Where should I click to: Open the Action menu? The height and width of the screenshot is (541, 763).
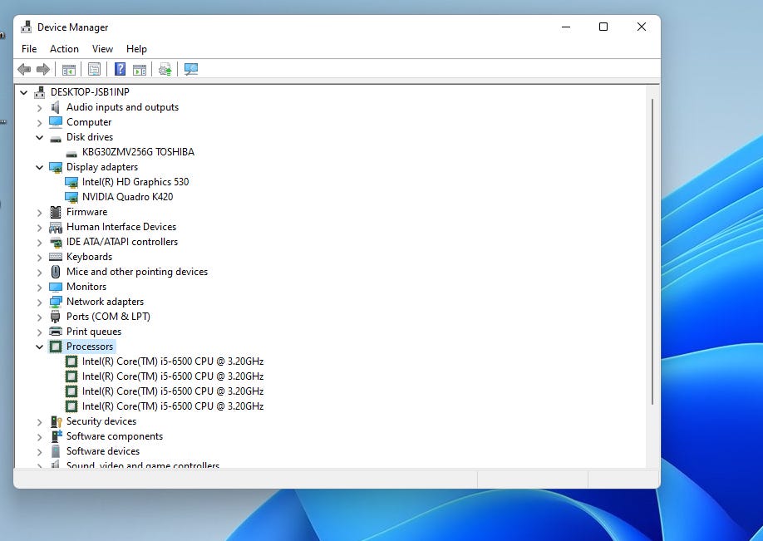click(64, 49)
